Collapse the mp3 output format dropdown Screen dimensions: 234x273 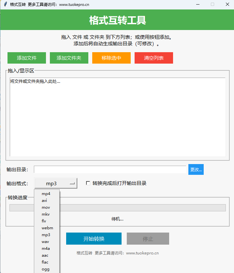(56, 184)
